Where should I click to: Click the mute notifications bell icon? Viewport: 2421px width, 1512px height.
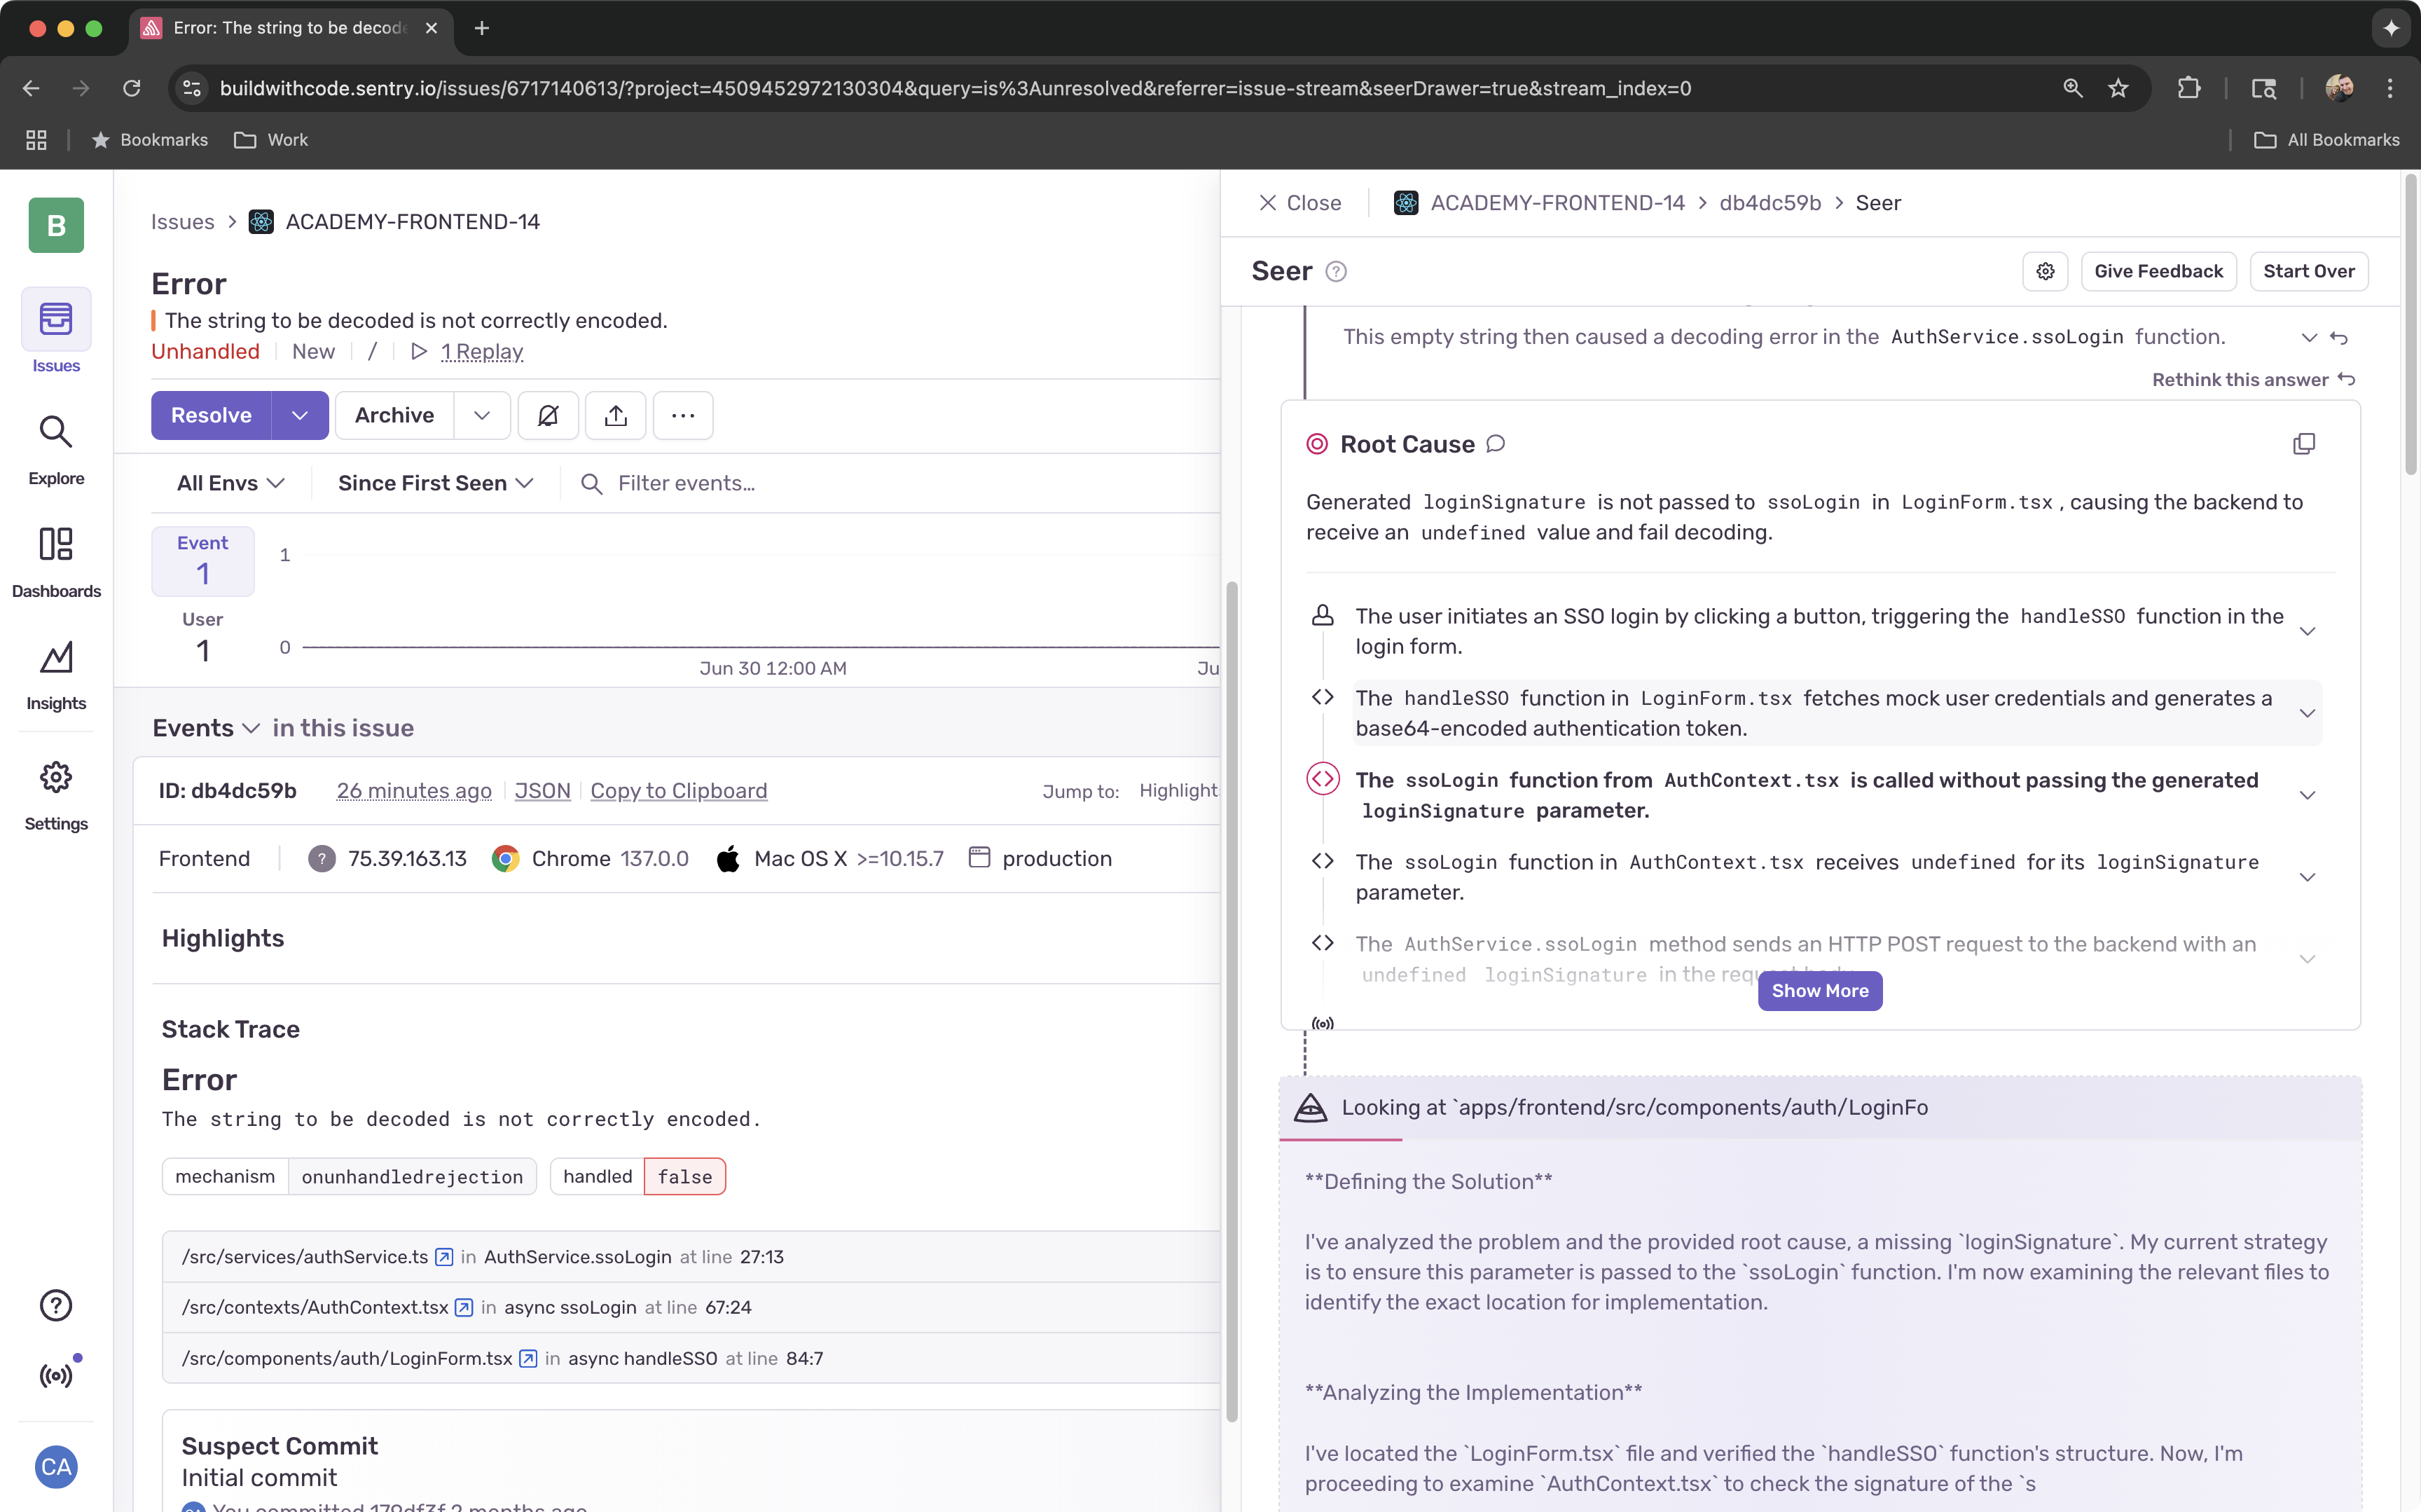pyautogui.click(x=548, y=415)
